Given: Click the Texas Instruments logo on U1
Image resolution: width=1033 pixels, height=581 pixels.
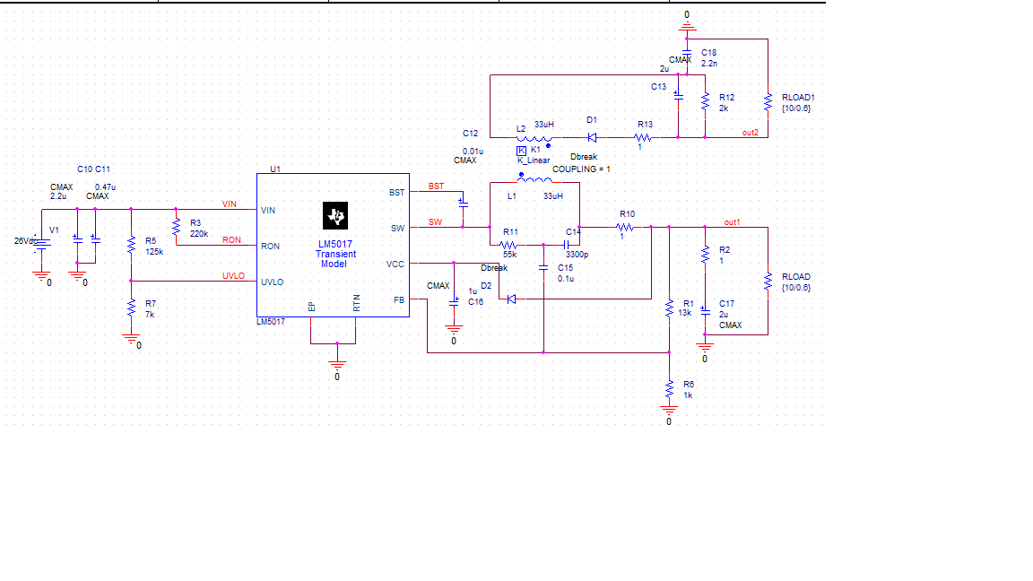Looking at the screenshot, I should pyautogui.click(x=335, y=215).
